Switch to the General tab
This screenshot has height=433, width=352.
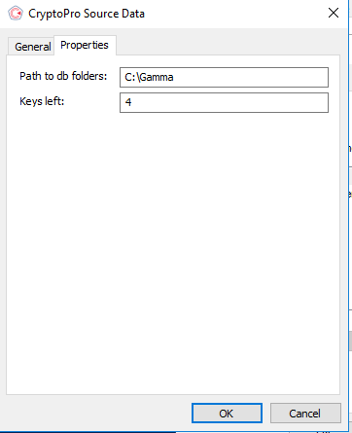[32, 47]
